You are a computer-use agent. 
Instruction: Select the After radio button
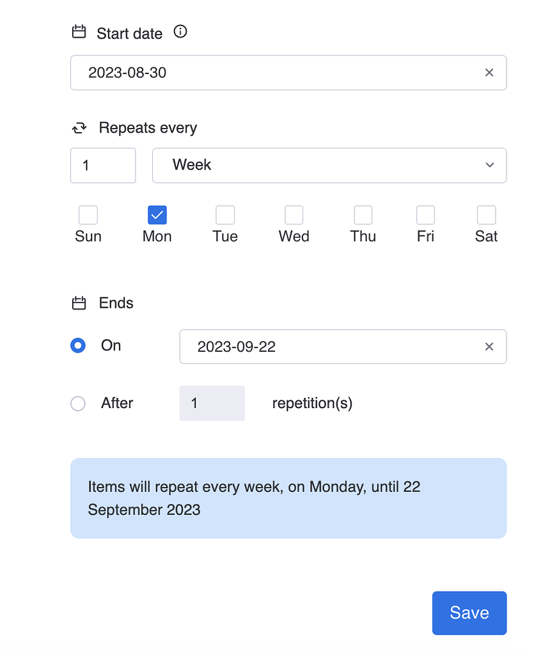[77, 403]
